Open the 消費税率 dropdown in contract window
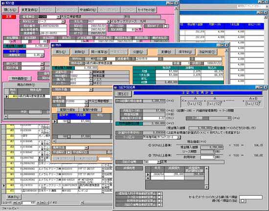269x211 pixels. click(42, 55)
